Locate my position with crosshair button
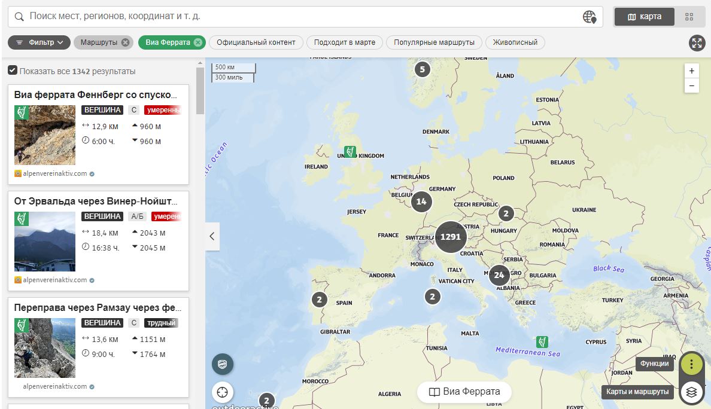Screen dimensions: 711x409 click(x=222, y=392)
